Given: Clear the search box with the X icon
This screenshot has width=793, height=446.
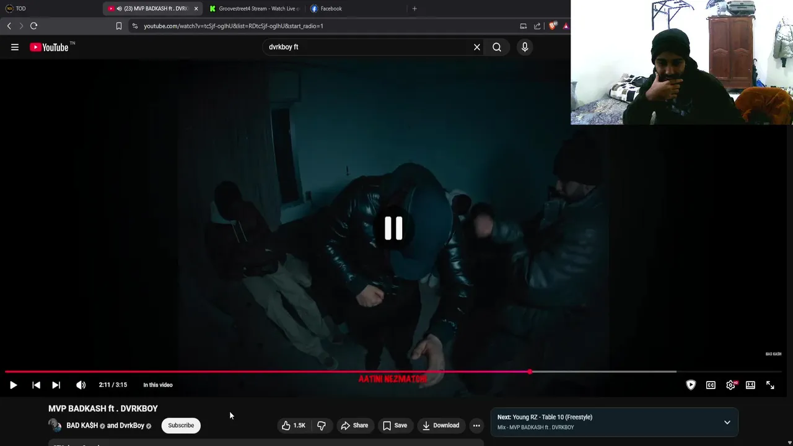Looking at the screenshot, I should click(477, 47).
